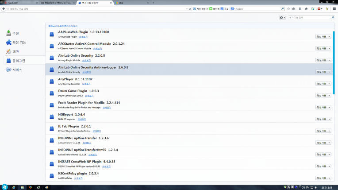Screen dimensions: 338x190
Task: Open the 서비스 speech-bubble category
Action: tap(14, 70)
